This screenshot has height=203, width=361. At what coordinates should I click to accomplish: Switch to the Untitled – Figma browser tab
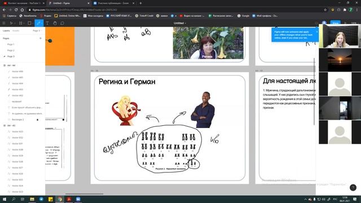click(x=68, y=3)
